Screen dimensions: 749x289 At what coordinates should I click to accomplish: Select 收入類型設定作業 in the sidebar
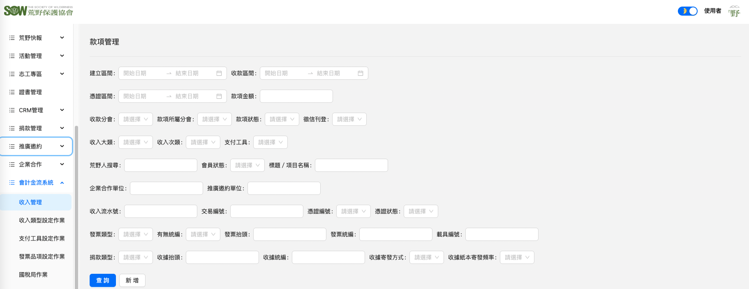pyautogui.click(x=42, y=220)
